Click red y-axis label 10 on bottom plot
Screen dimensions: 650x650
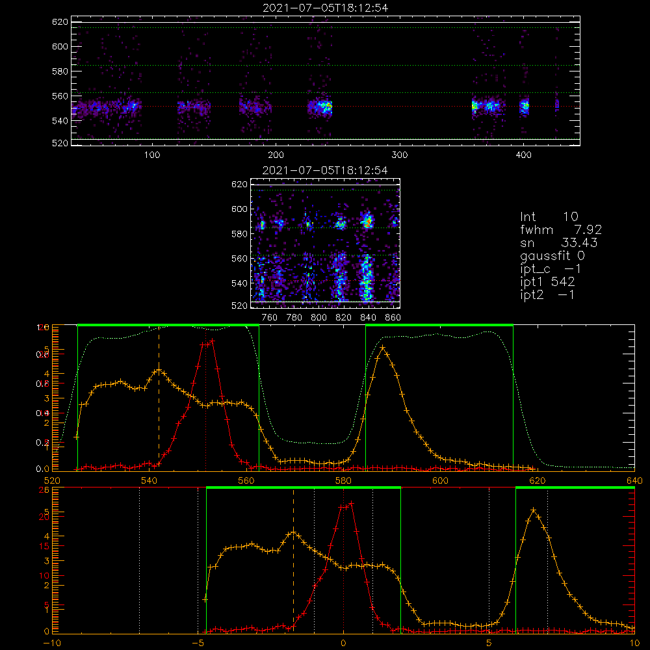pos(44,576)
